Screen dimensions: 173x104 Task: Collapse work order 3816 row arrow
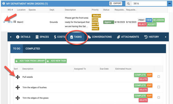4,22
